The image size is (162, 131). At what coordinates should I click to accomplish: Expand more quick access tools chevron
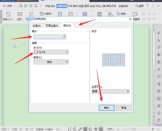41,6
